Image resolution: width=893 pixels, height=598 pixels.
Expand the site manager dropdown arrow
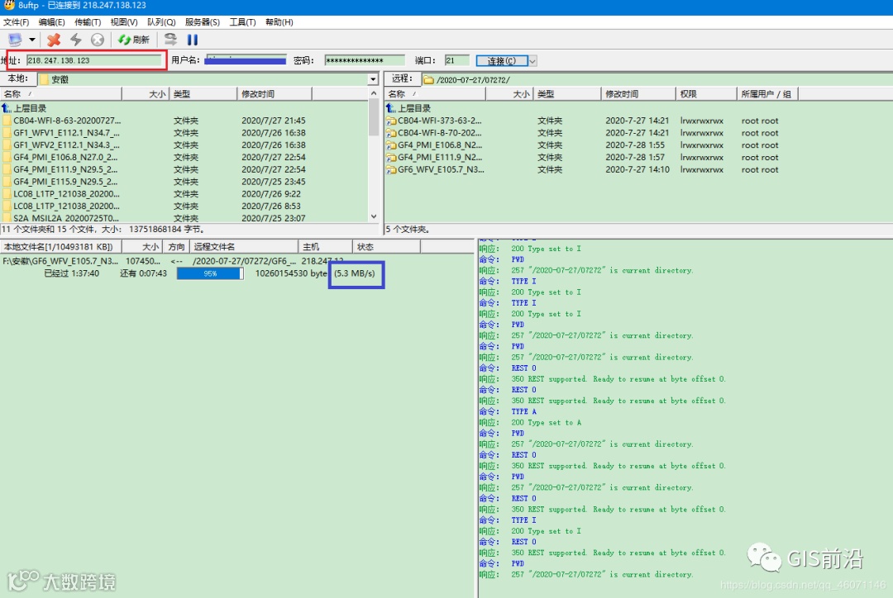tap(32, 40)
